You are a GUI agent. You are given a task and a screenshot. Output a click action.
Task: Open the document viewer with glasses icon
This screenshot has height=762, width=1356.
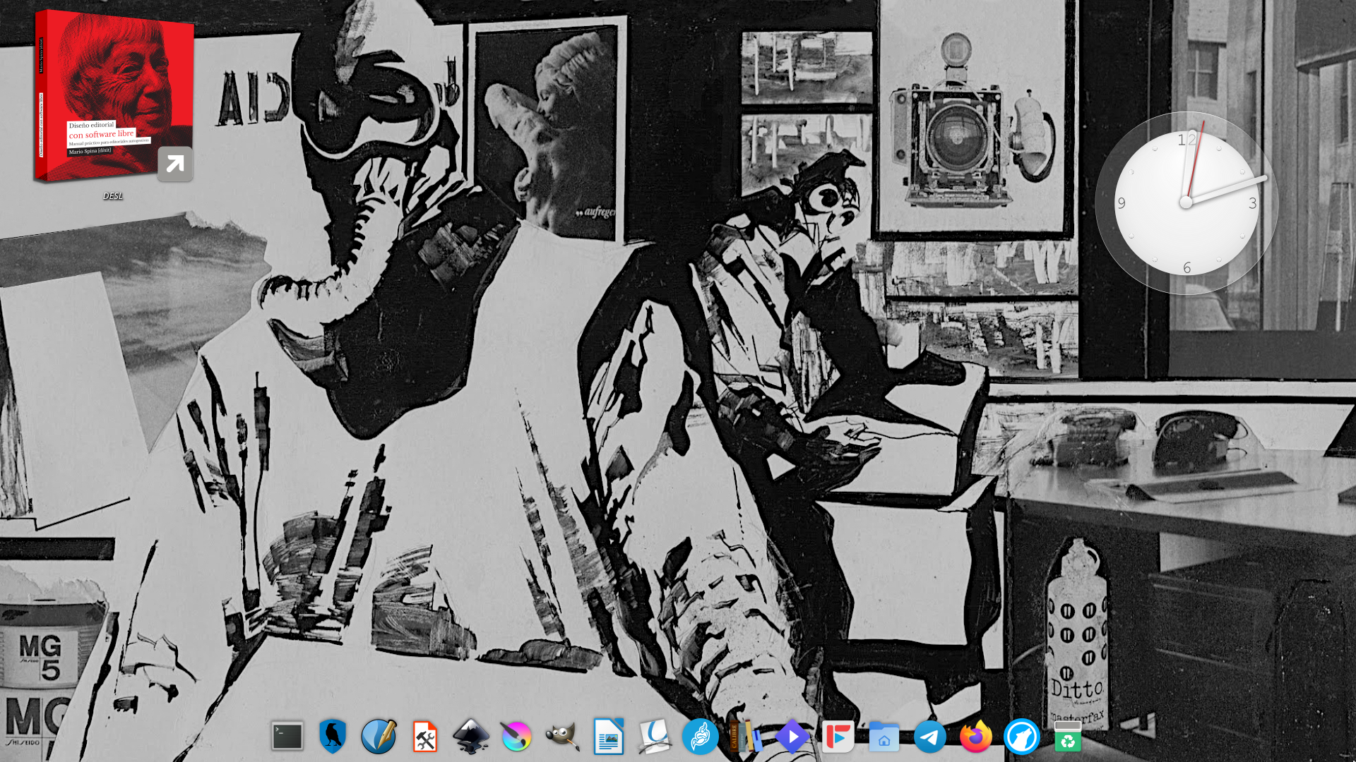click(x=654, y=737)
